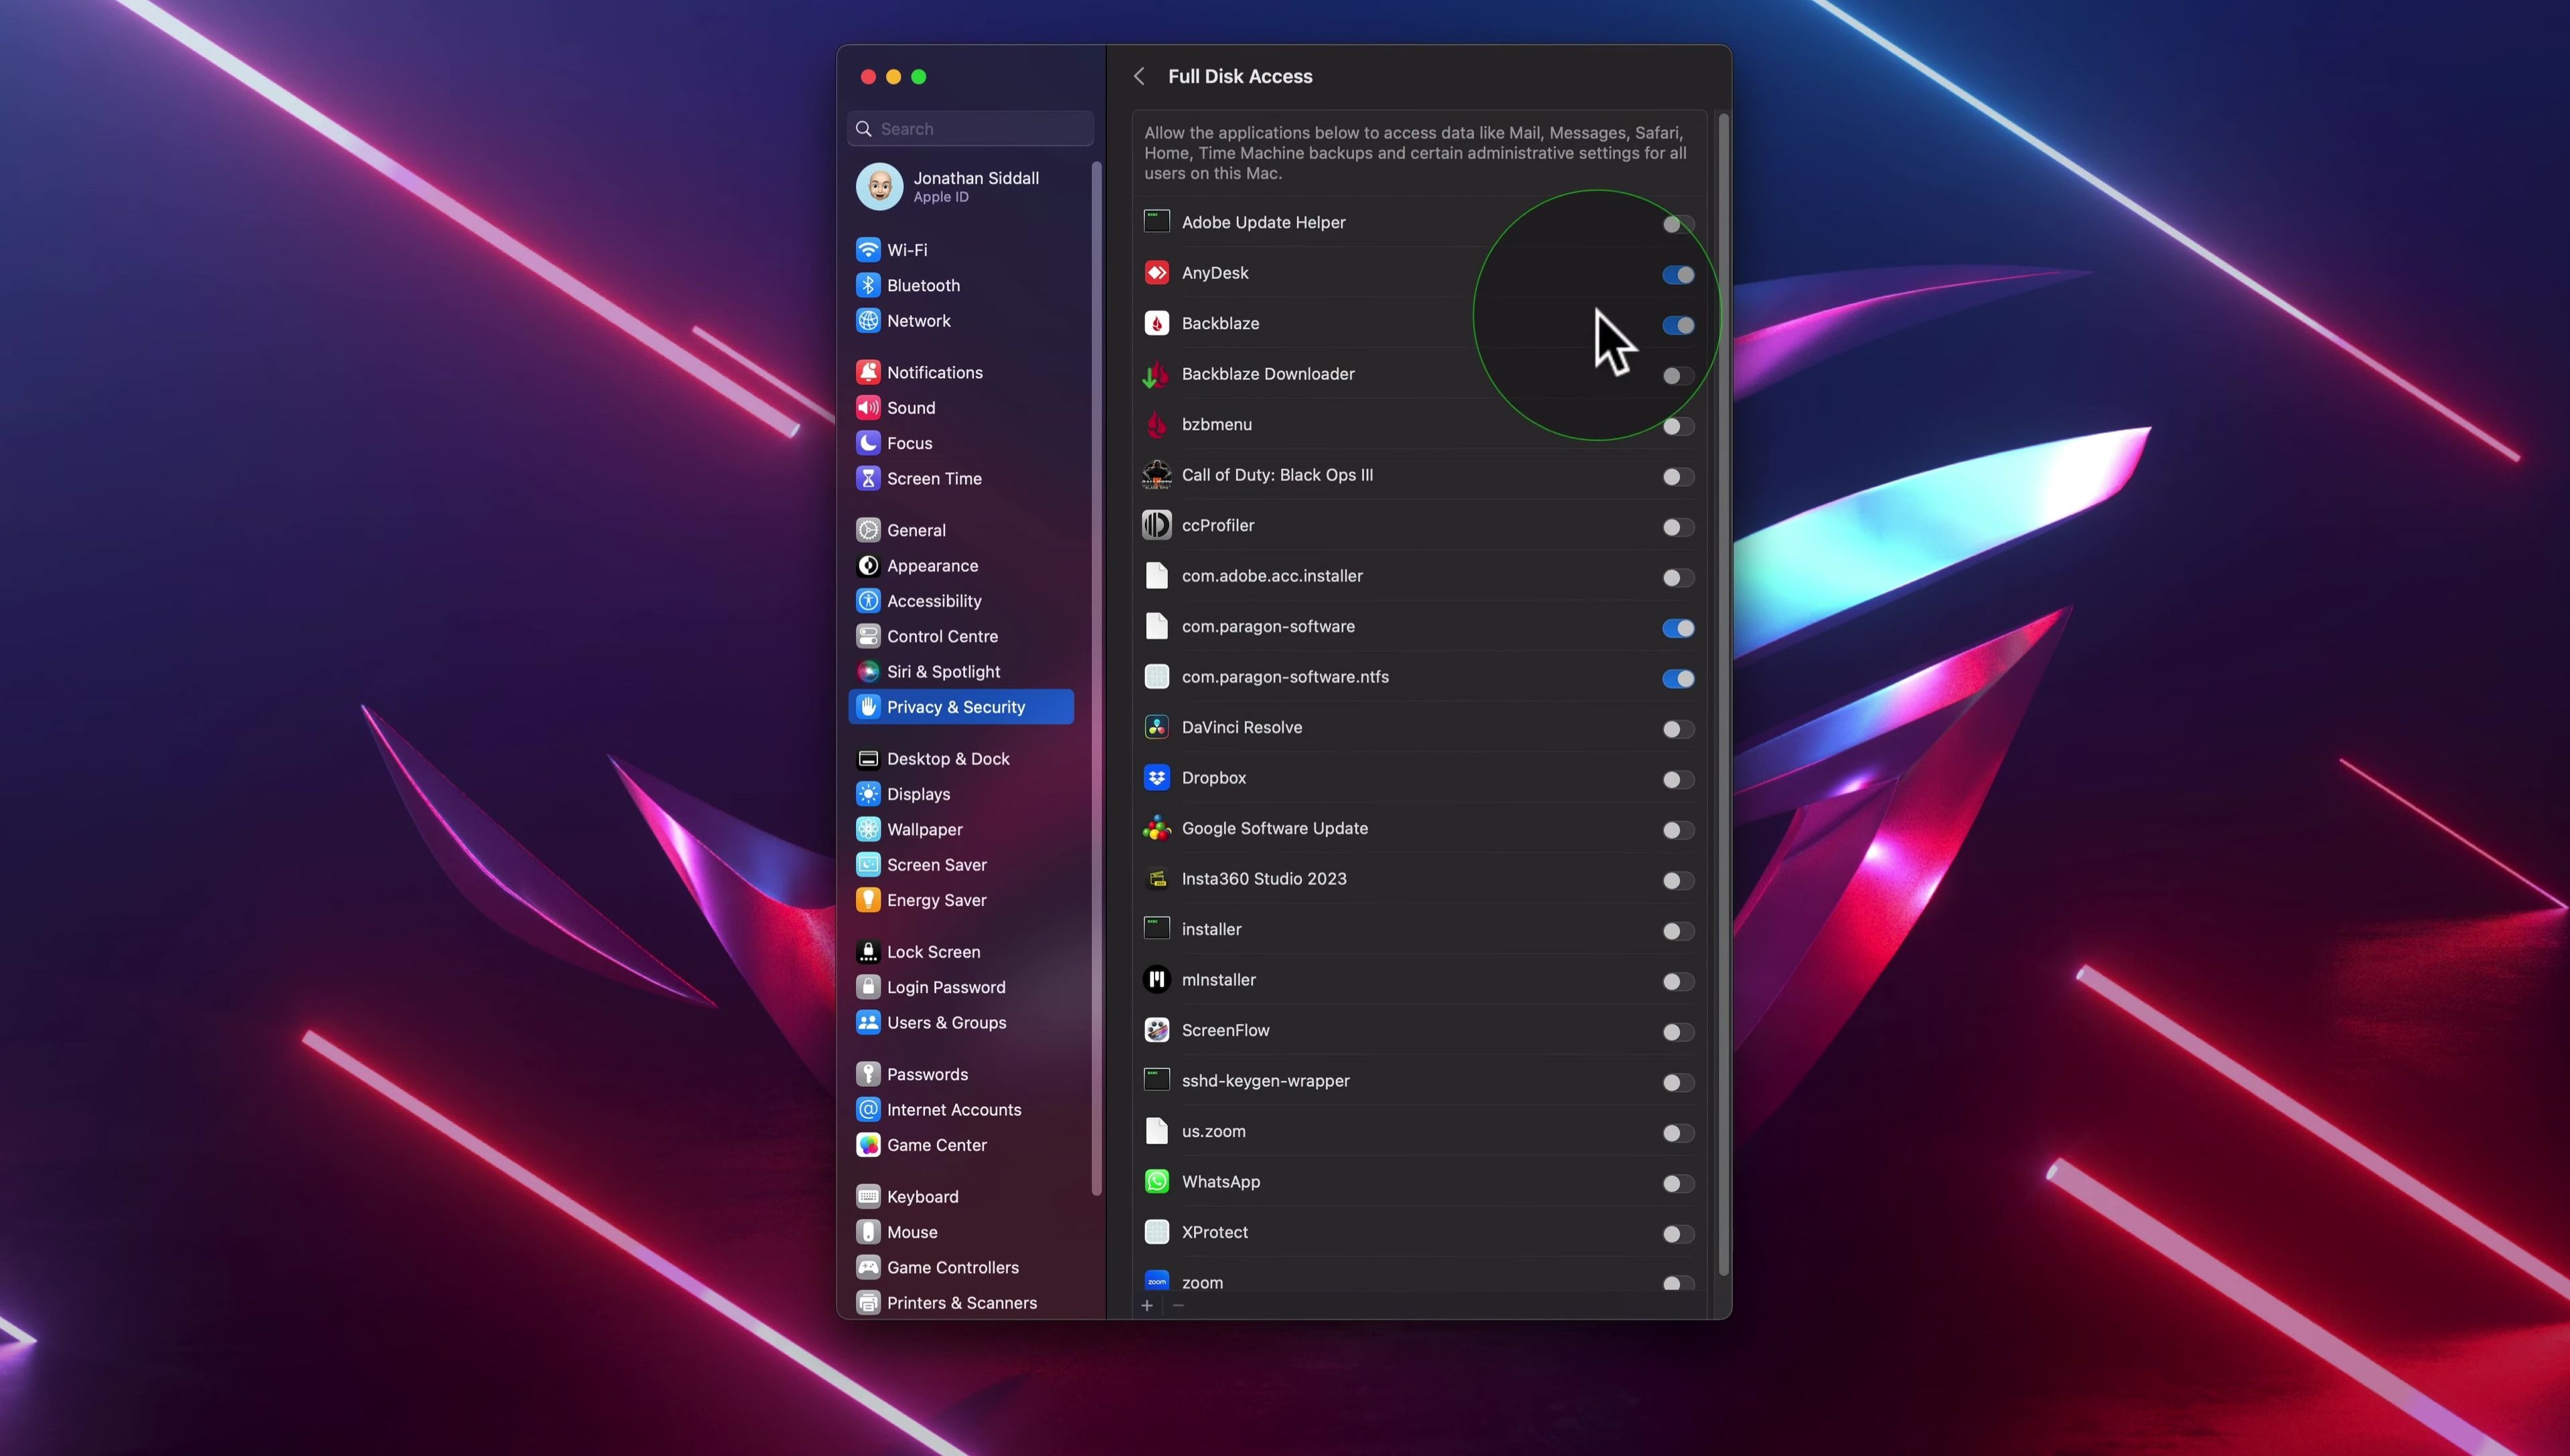
Task: Select the Network globe icon
Action: click(x=868, y=320)
